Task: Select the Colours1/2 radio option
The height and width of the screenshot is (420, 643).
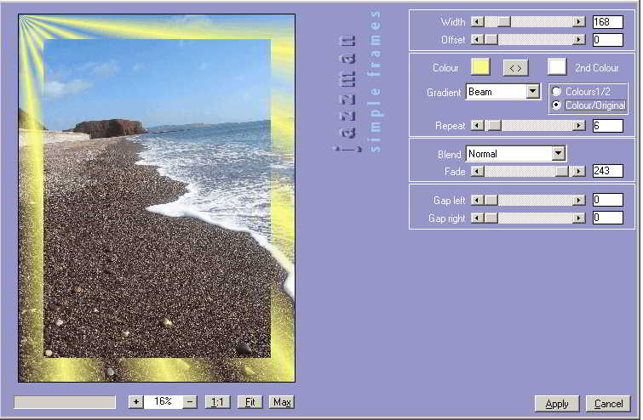Action: (557, 92)
